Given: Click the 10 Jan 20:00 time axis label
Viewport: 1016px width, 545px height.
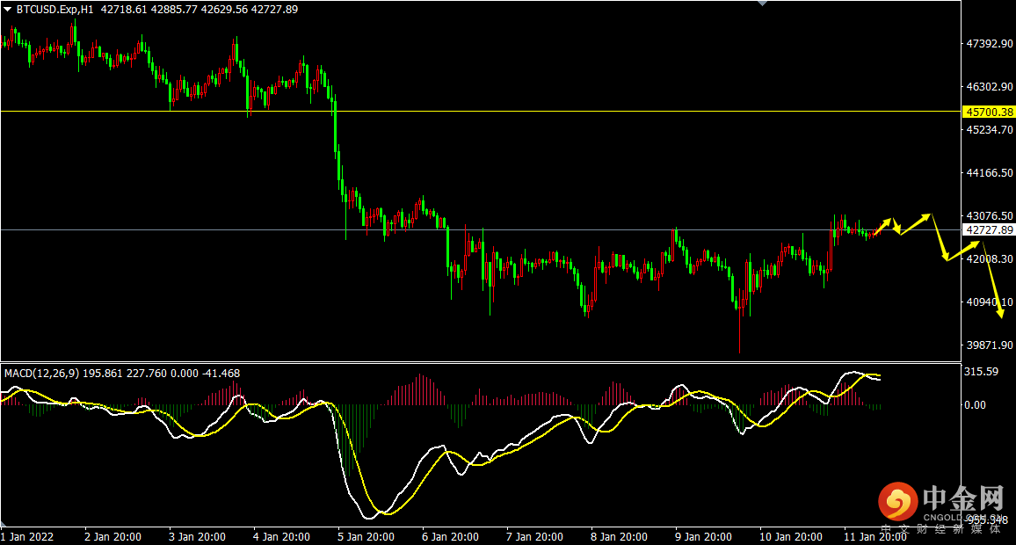Looking at the screenshot, I should (x=790, y=536).
